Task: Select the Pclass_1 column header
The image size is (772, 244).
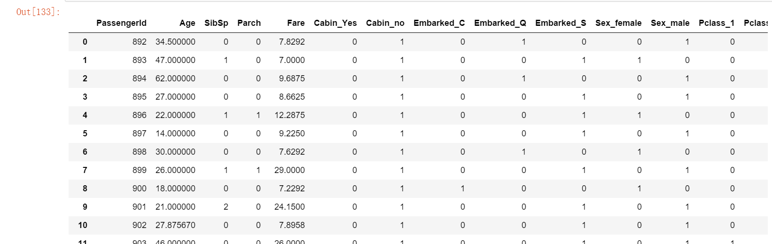Action: coord(716,23)
